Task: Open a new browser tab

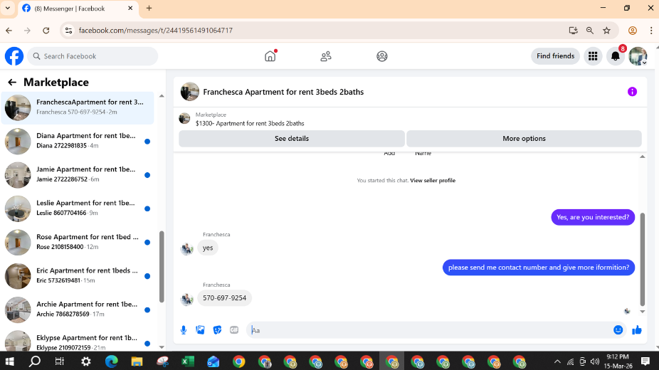Action: pyautogui.click(x=149, y=8)
